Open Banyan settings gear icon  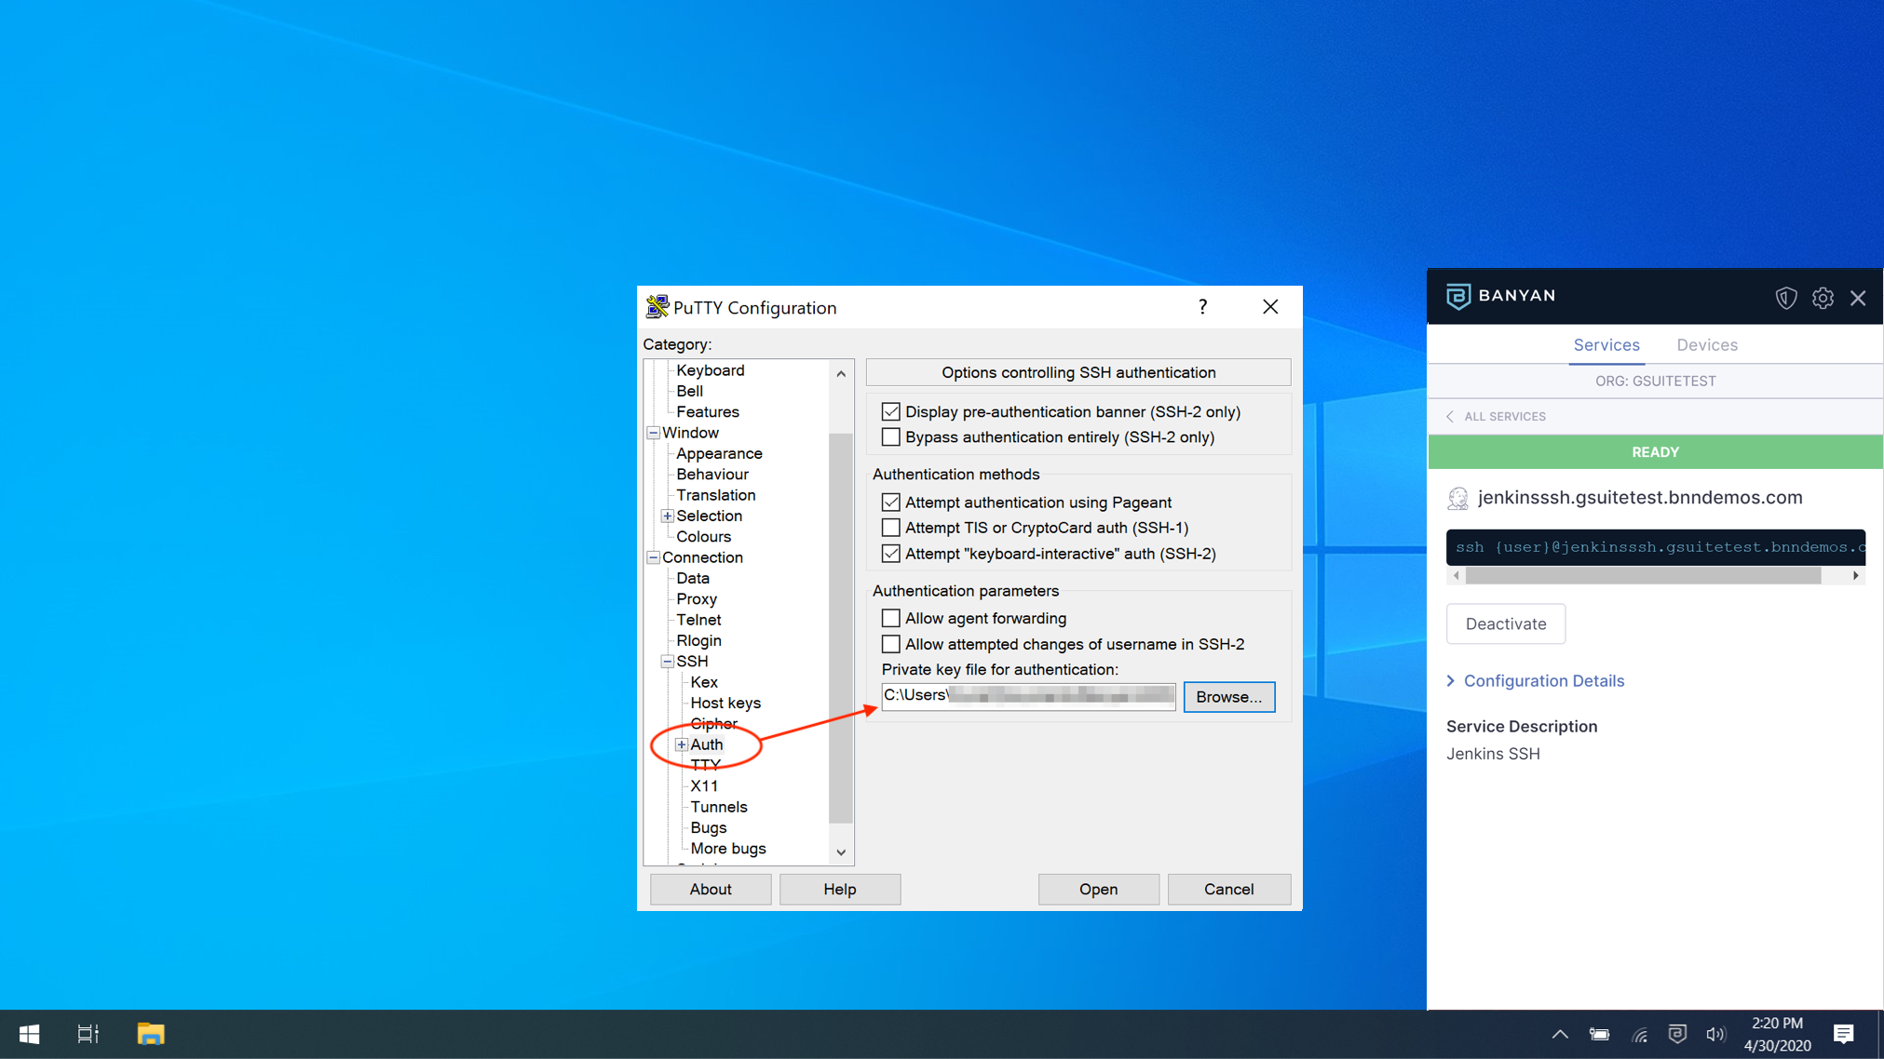(1823, 298)
